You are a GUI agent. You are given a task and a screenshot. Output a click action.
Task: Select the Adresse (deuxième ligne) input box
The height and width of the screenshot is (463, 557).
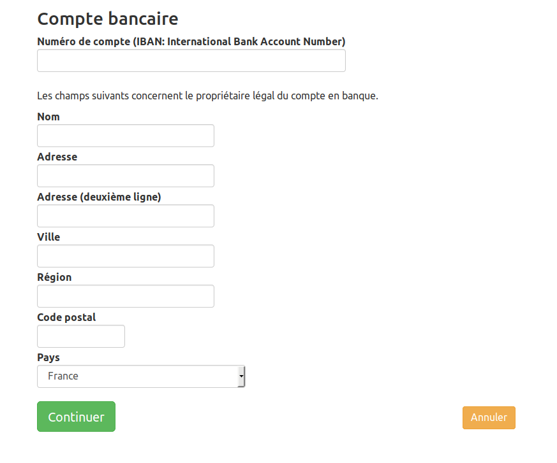126,216
